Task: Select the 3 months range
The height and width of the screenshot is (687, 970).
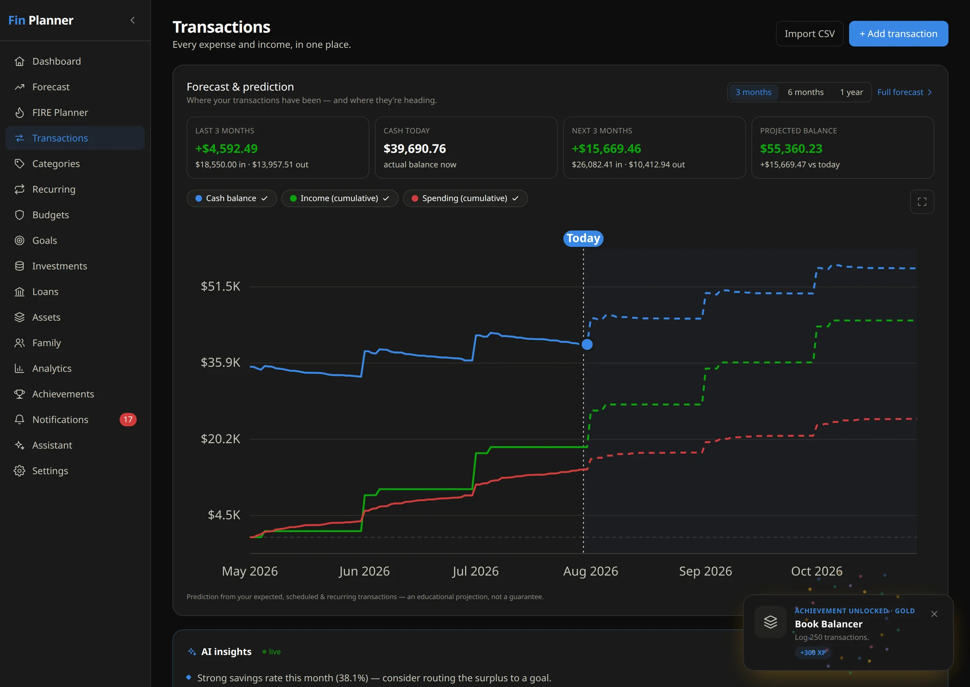Action: pos(753,92)
